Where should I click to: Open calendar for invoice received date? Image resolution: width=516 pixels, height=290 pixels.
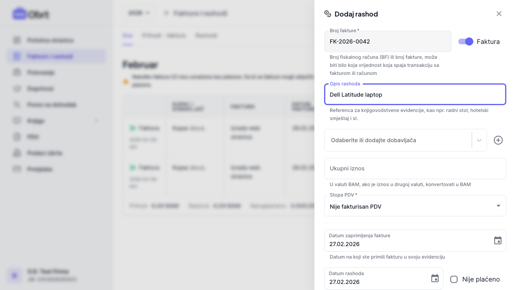498,240
